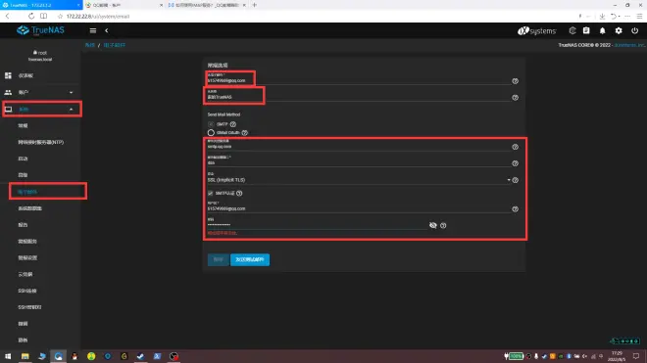This screenshot has height=363, width=647.
Task: Toggle password visibility eye icon
Action: coord(433,225)
